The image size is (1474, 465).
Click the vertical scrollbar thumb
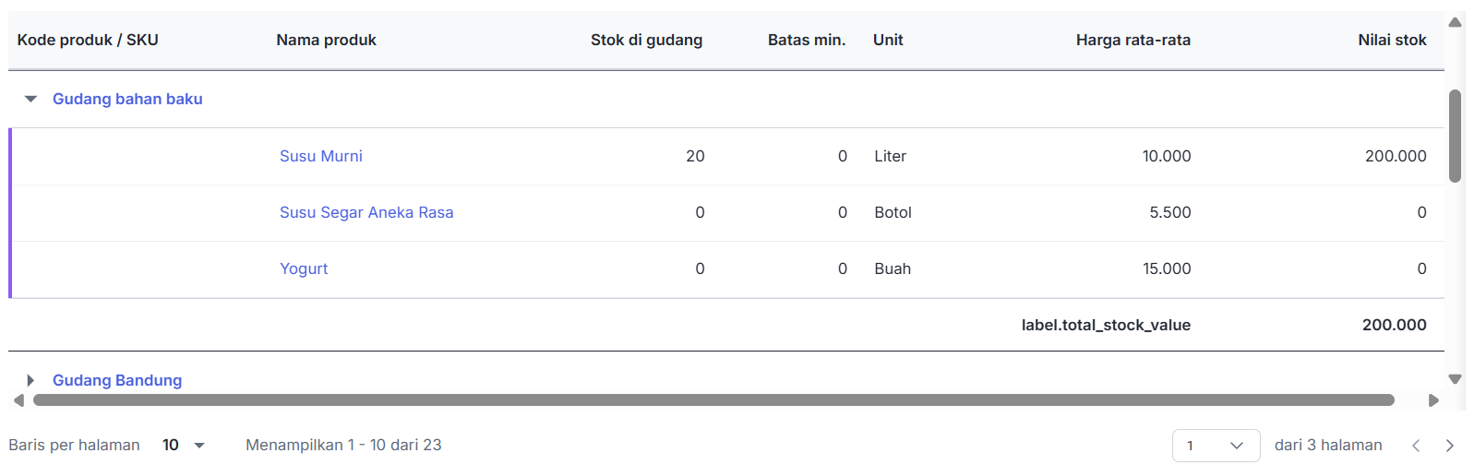coord(1456,136)
